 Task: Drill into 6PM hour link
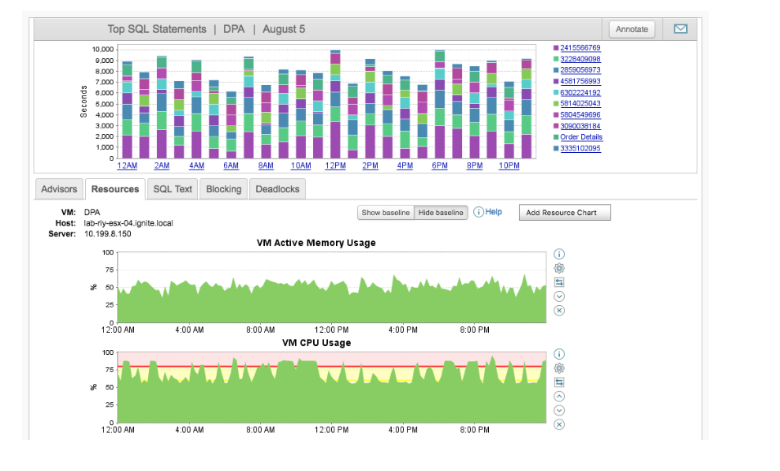click(x=440, y=166)
